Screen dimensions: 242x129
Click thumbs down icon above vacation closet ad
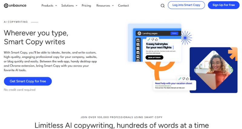pyautogui.click(x=184, y=79)
